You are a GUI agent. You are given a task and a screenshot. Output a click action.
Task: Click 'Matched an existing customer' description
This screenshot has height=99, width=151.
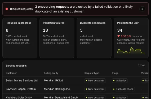91,41
